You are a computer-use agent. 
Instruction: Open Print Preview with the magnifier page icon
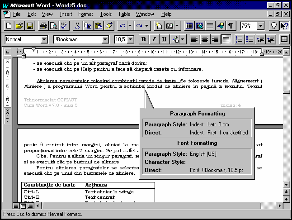coord(54,25)
